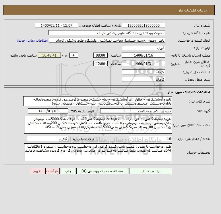This screenshot has height=214, width=221.
Task: Click the label مهلت ارسال پاسخ
Action: click(196, 55)
